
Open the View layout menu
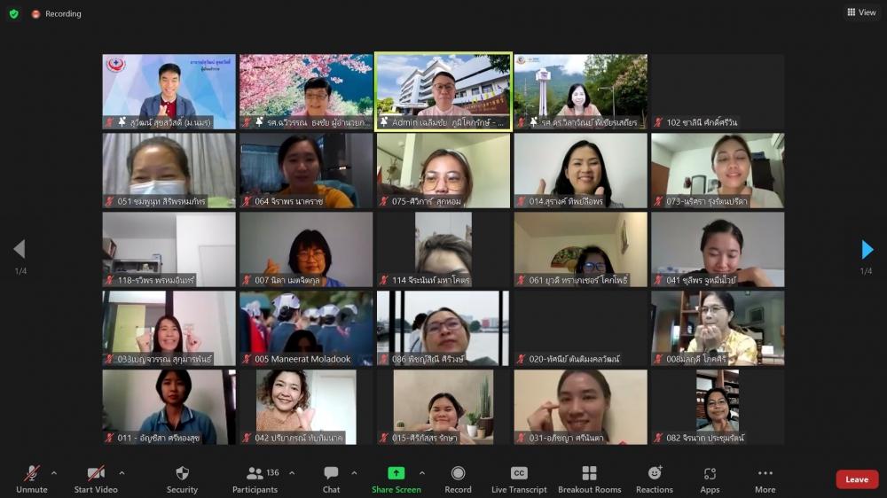click(861, 12)
